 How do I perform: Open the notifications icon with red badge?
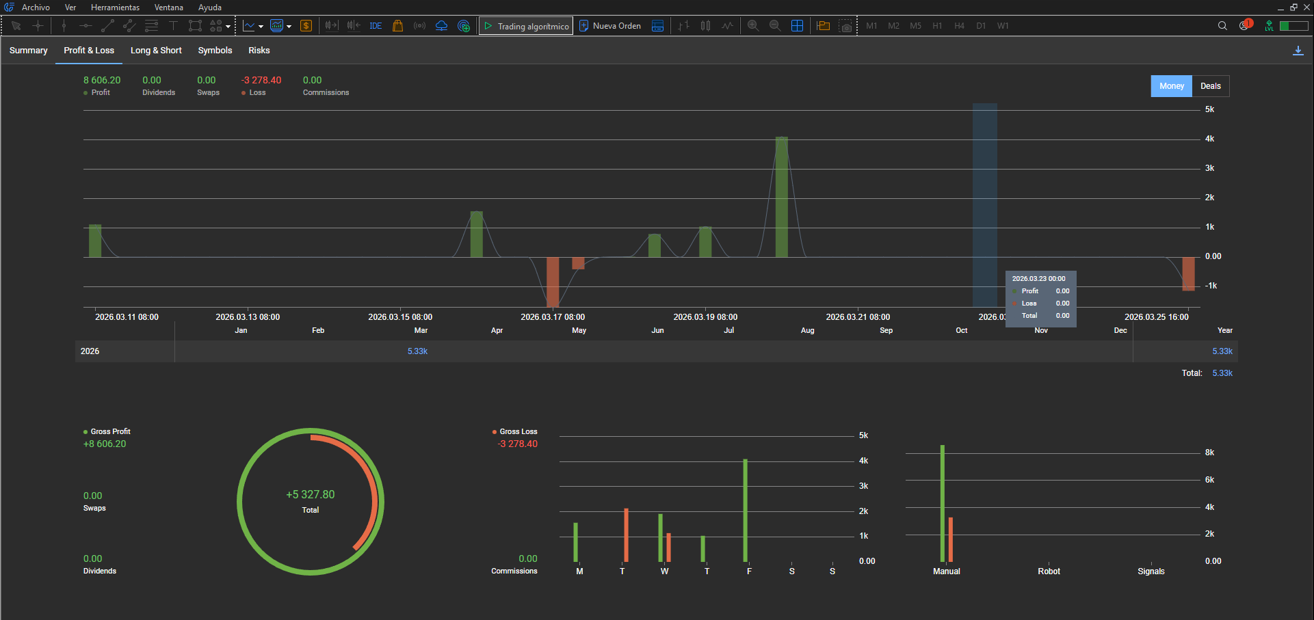(x=1245, y=25)
